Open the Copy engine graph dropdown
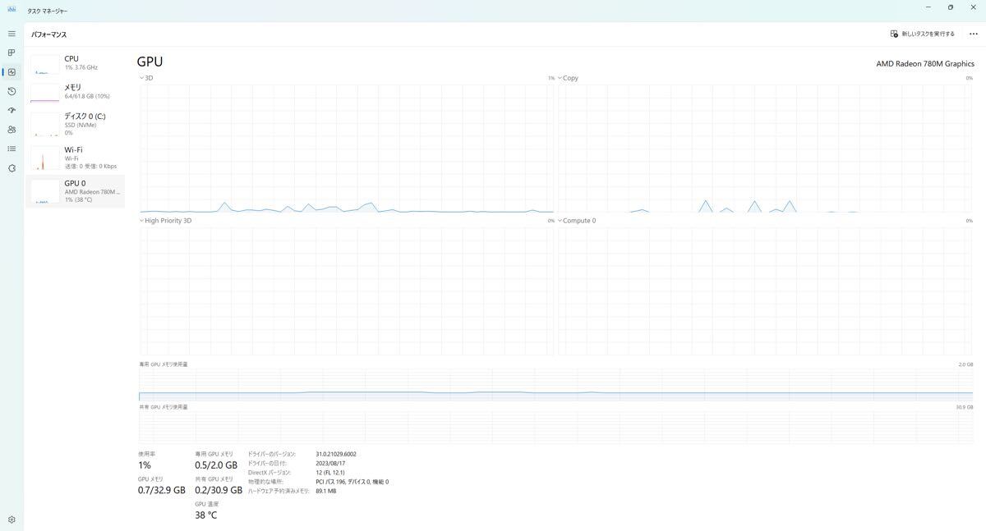Screen dimensions: 986x531 (x=568, y=78)
